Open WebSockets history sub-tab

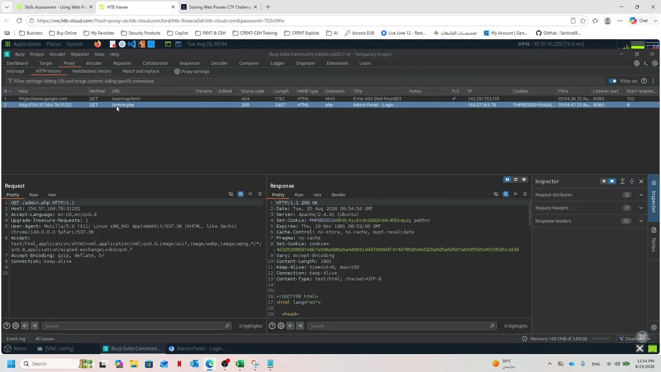pyautogui.click(x=91, y=71)
